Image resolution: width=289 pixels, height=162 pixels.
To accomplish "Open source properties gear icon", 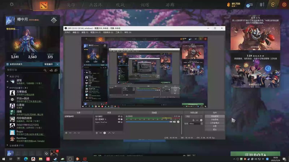I will tap(104, 133).
